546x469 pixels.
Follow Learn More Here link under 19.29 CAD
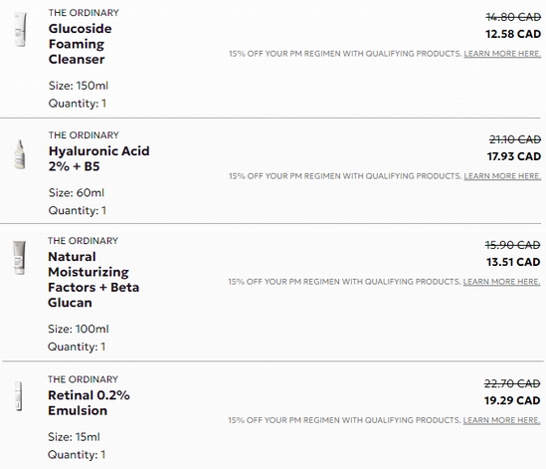coord(501,420)
